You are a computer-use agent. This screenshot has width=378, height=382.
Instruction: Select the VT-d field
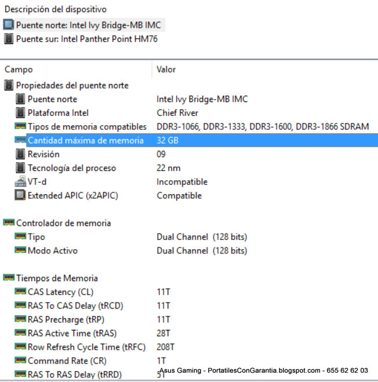click(x=37, y=182)
